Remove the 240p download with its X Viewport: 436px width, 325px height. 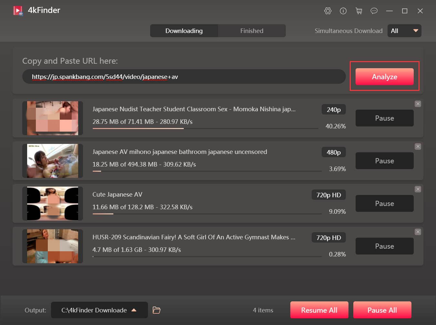pos(418,104)
